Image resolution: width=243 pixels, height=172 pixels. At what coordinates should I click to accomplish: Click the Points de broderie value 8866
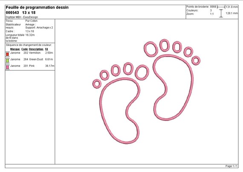pyautogui.click(x=213, y=7)
